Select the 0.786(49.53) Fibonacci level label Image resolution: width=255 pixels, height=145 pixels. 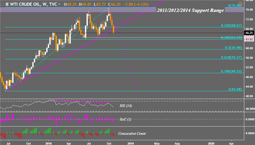(231, 71)
